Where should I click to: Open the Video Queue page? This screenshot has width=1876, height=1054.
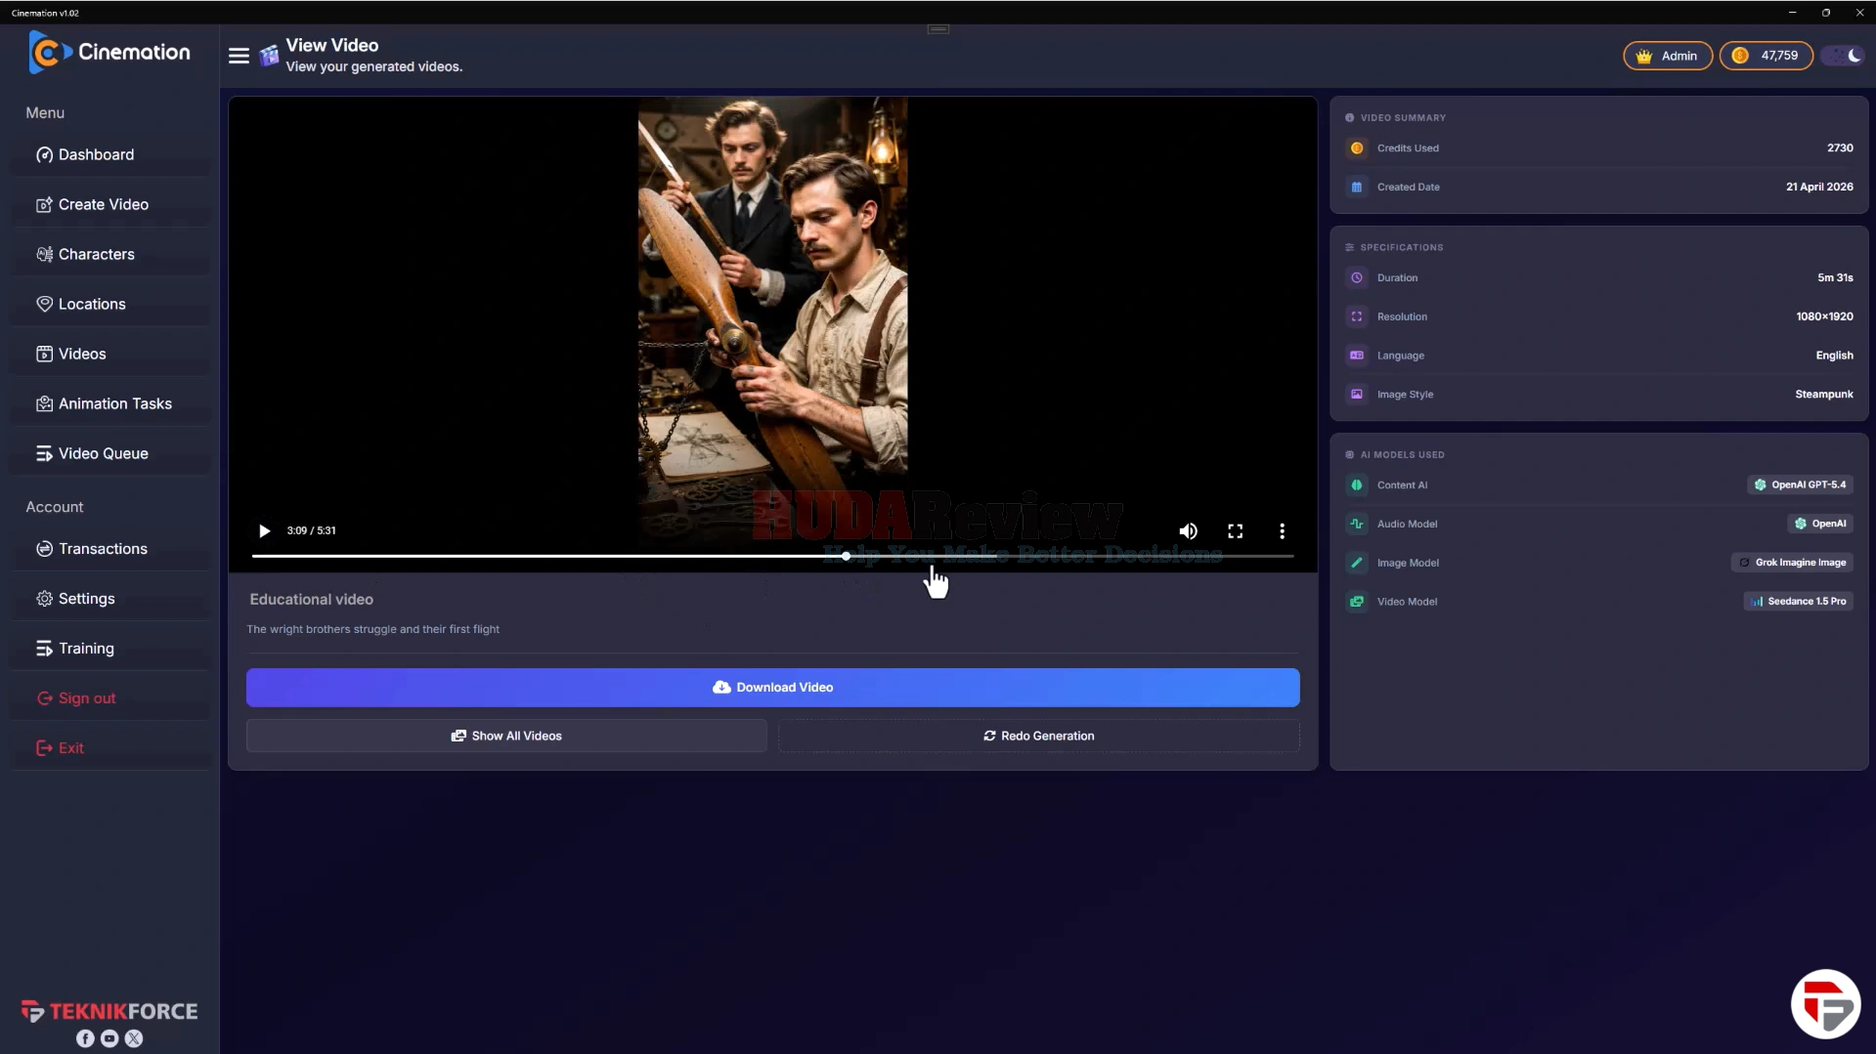[x=109, y=453]
